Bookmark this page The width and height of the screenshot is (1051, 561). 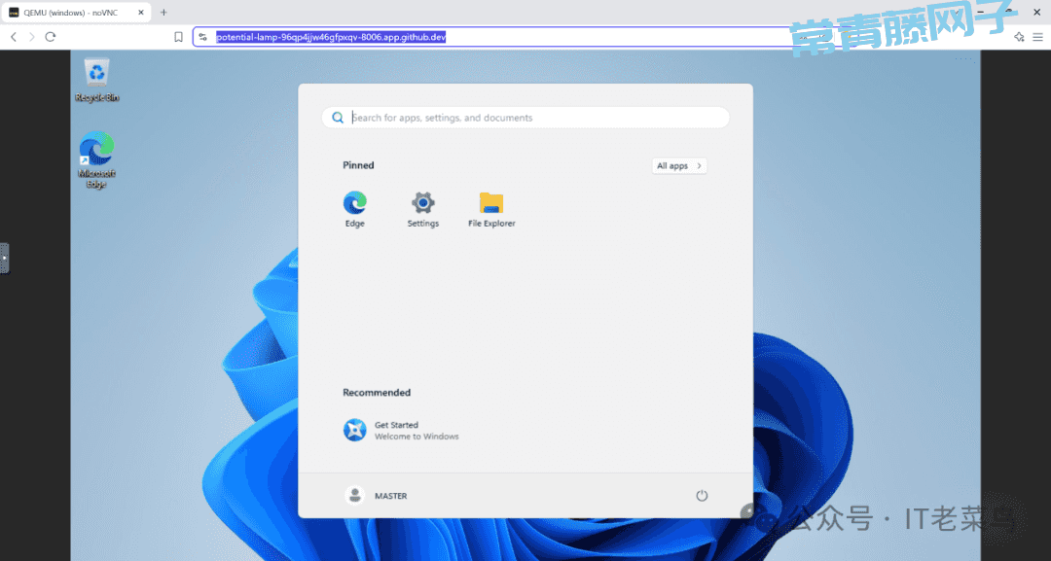(178, 37)
